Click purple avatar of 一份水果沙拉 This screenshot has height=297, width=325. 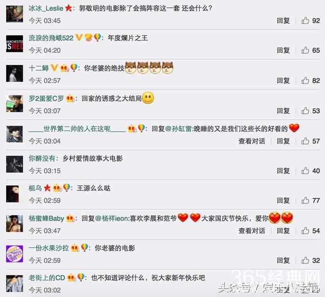tap(15, 254)
